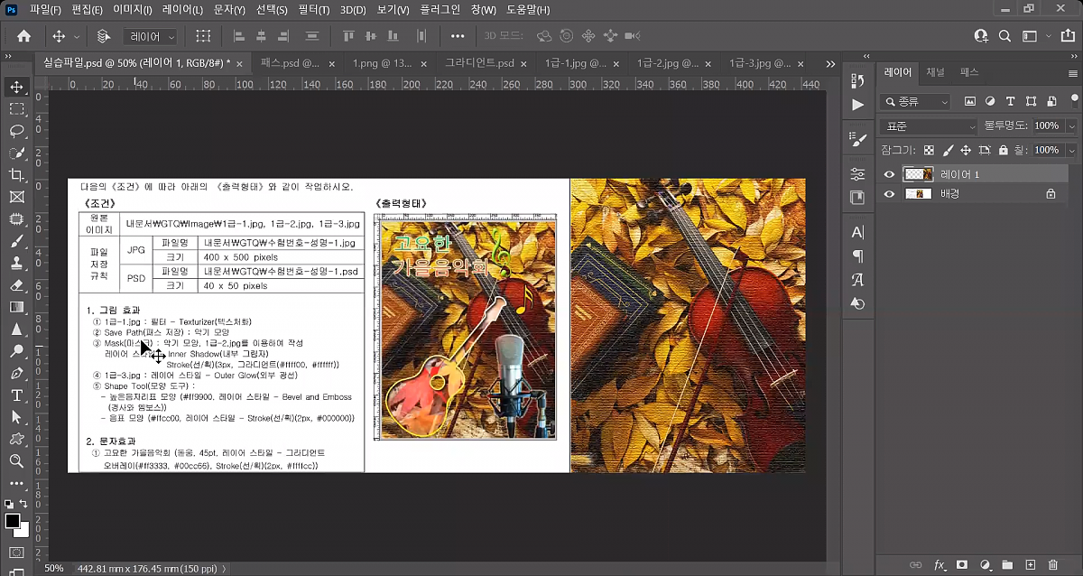The width and height of the screenshot is (1083, 576).
Task: Toggle the type layer filter
Action: tap(1010, 102)
